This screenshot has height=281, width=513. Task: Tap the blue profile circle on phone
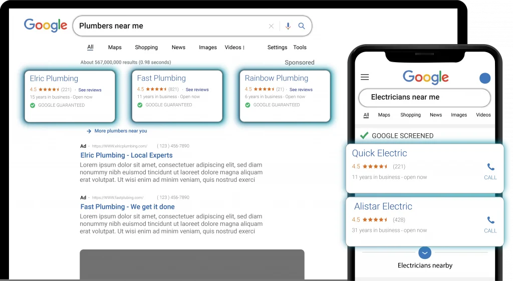point(484,78)
